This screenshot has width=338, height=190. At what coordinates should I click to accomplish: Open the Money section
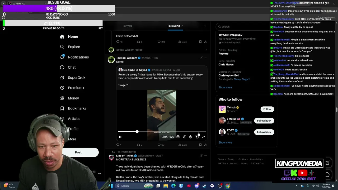pyautogui.click(x=69, y=98)
